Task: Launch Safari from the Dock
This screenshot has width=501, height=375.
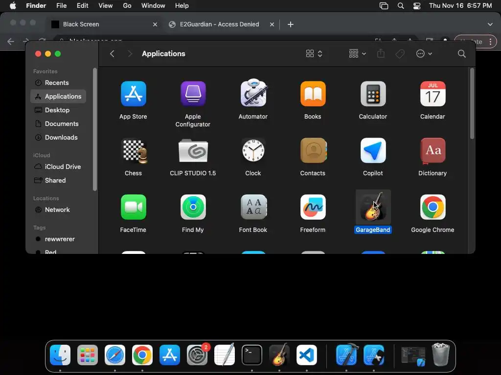Action: pyautogui.click(x=115, y=355)
